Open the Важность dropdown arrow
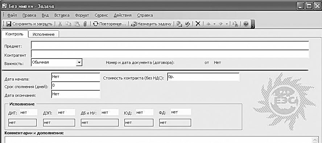Viewport: 322px width, 143px height. pyautogui.click(x=79, y=62)
